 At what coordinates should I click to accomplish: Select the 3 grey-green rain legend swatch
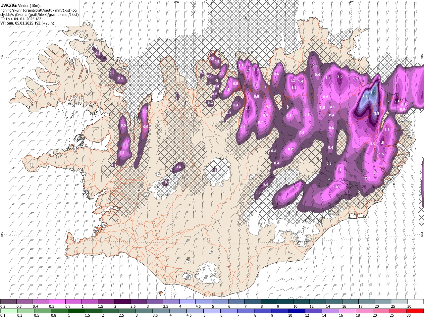coord(144,311)
